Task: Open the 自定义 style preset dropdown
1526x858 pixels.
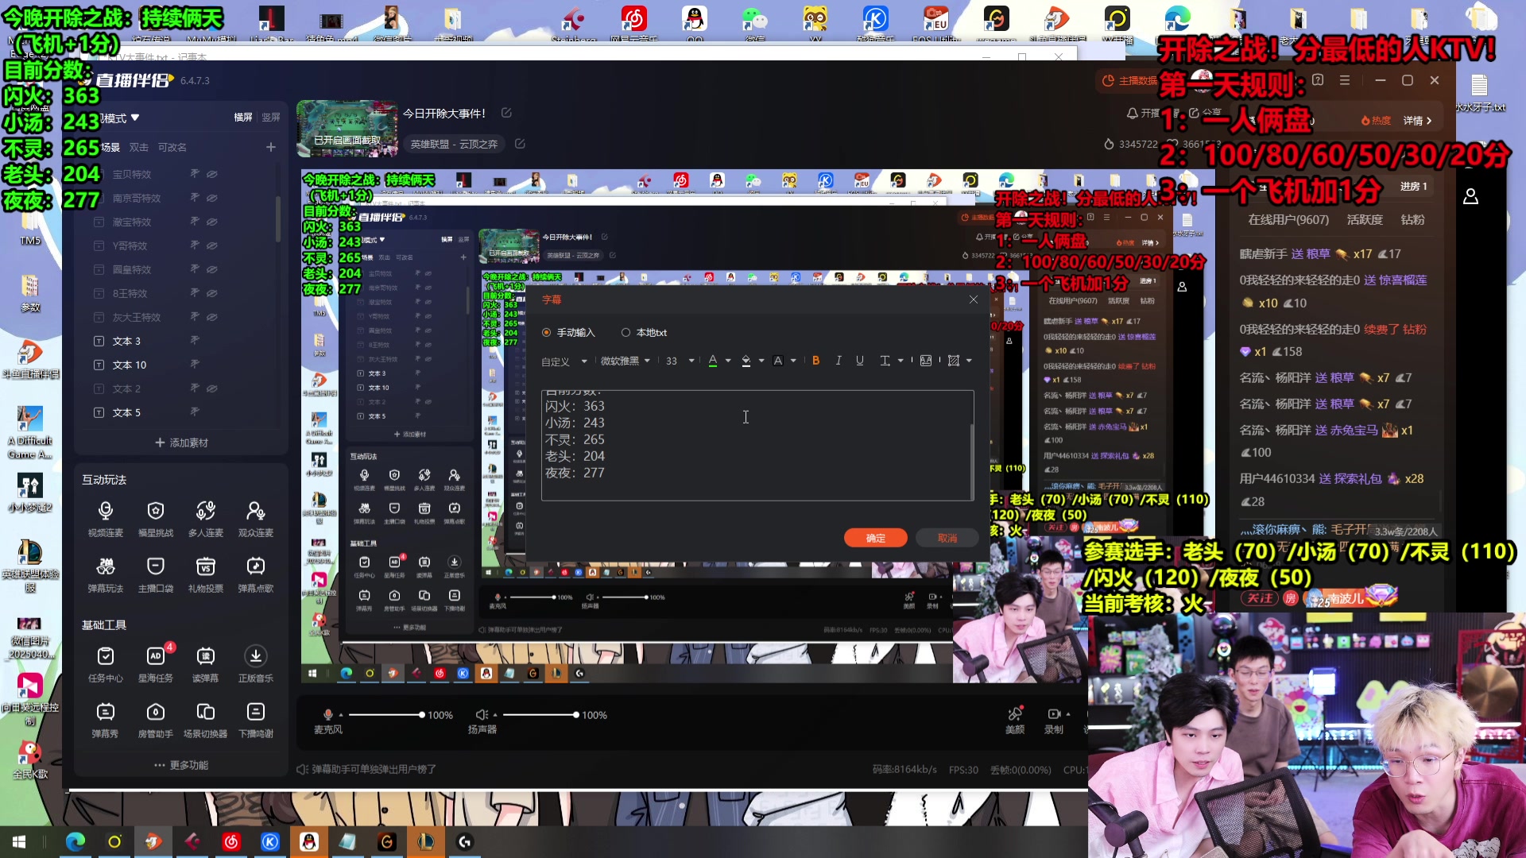Action: tap(564, 361)
